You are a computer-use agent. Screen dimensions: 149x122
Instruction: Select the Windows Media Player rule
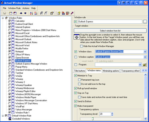(x=26, y=97)
